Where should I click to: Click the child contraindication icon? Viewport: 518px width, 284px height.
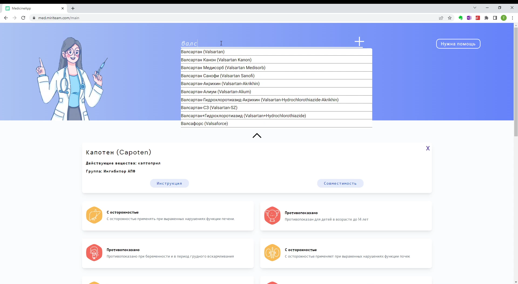[x=272, y=215]
